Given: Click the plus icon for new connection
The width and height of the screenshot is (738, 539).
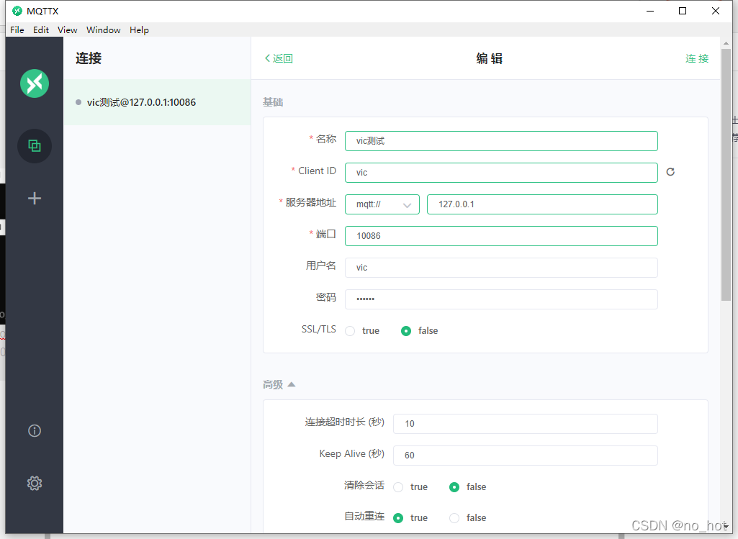Looking at the screenshot, I should pyautogui.click(x=35, y=199).
